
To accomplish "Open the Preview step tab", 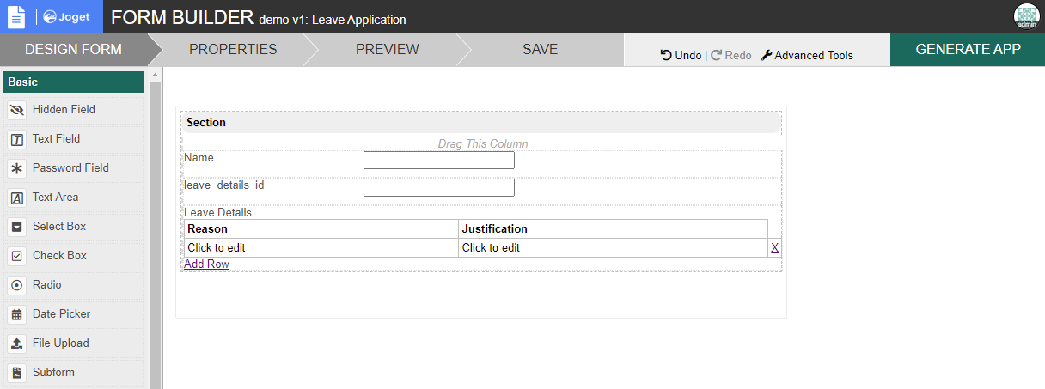I will (388, 49).
